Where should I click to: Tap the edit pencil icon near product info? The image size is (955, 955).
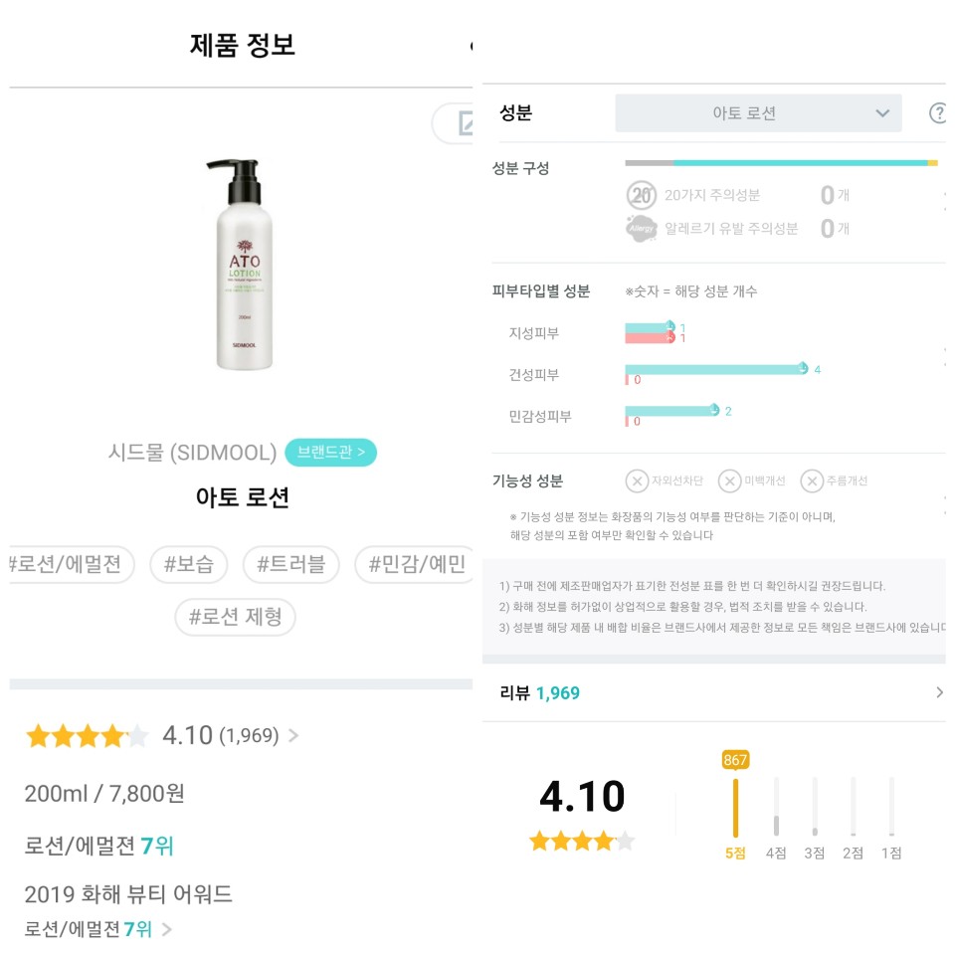pos(465,123)
